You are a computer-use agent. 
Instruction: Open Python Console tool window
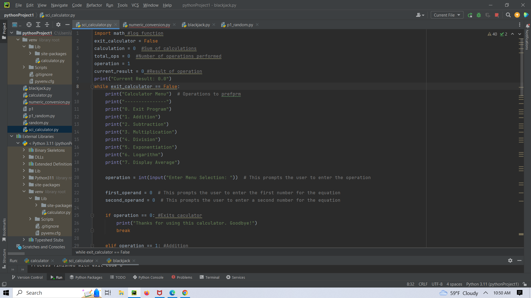[148, 277]
